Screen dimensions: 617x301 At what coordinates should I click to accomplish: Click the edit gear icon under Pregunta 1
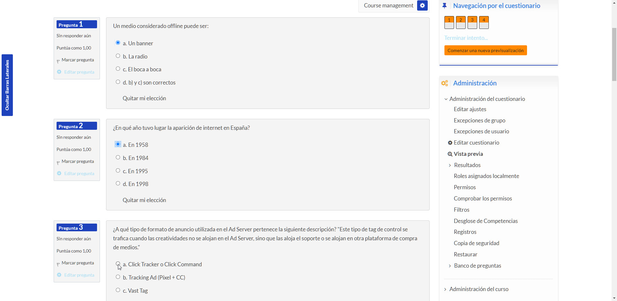[x=59, y=72]
